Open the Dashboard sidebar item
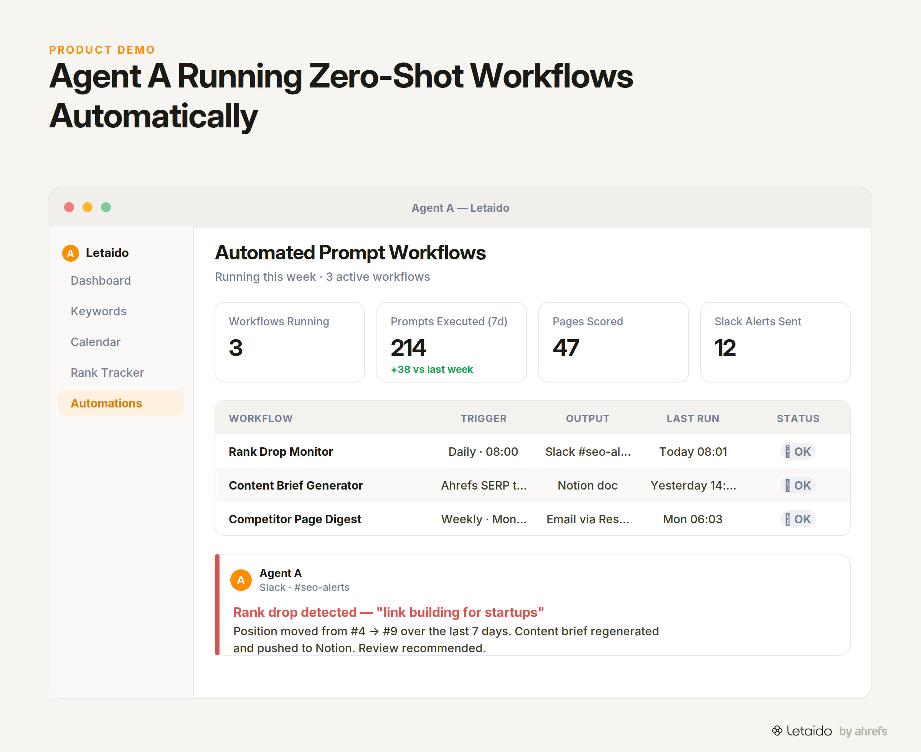This screenshot has height=752, width=921. pyautogui.click(x=121, y=281)
